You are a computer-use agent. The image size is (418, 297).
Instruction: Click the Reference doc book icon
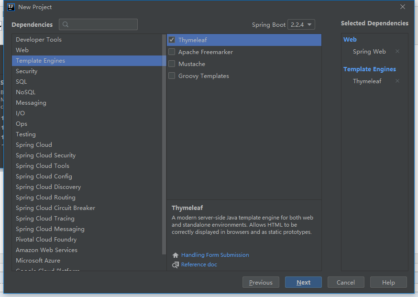[x=176, y=264]
